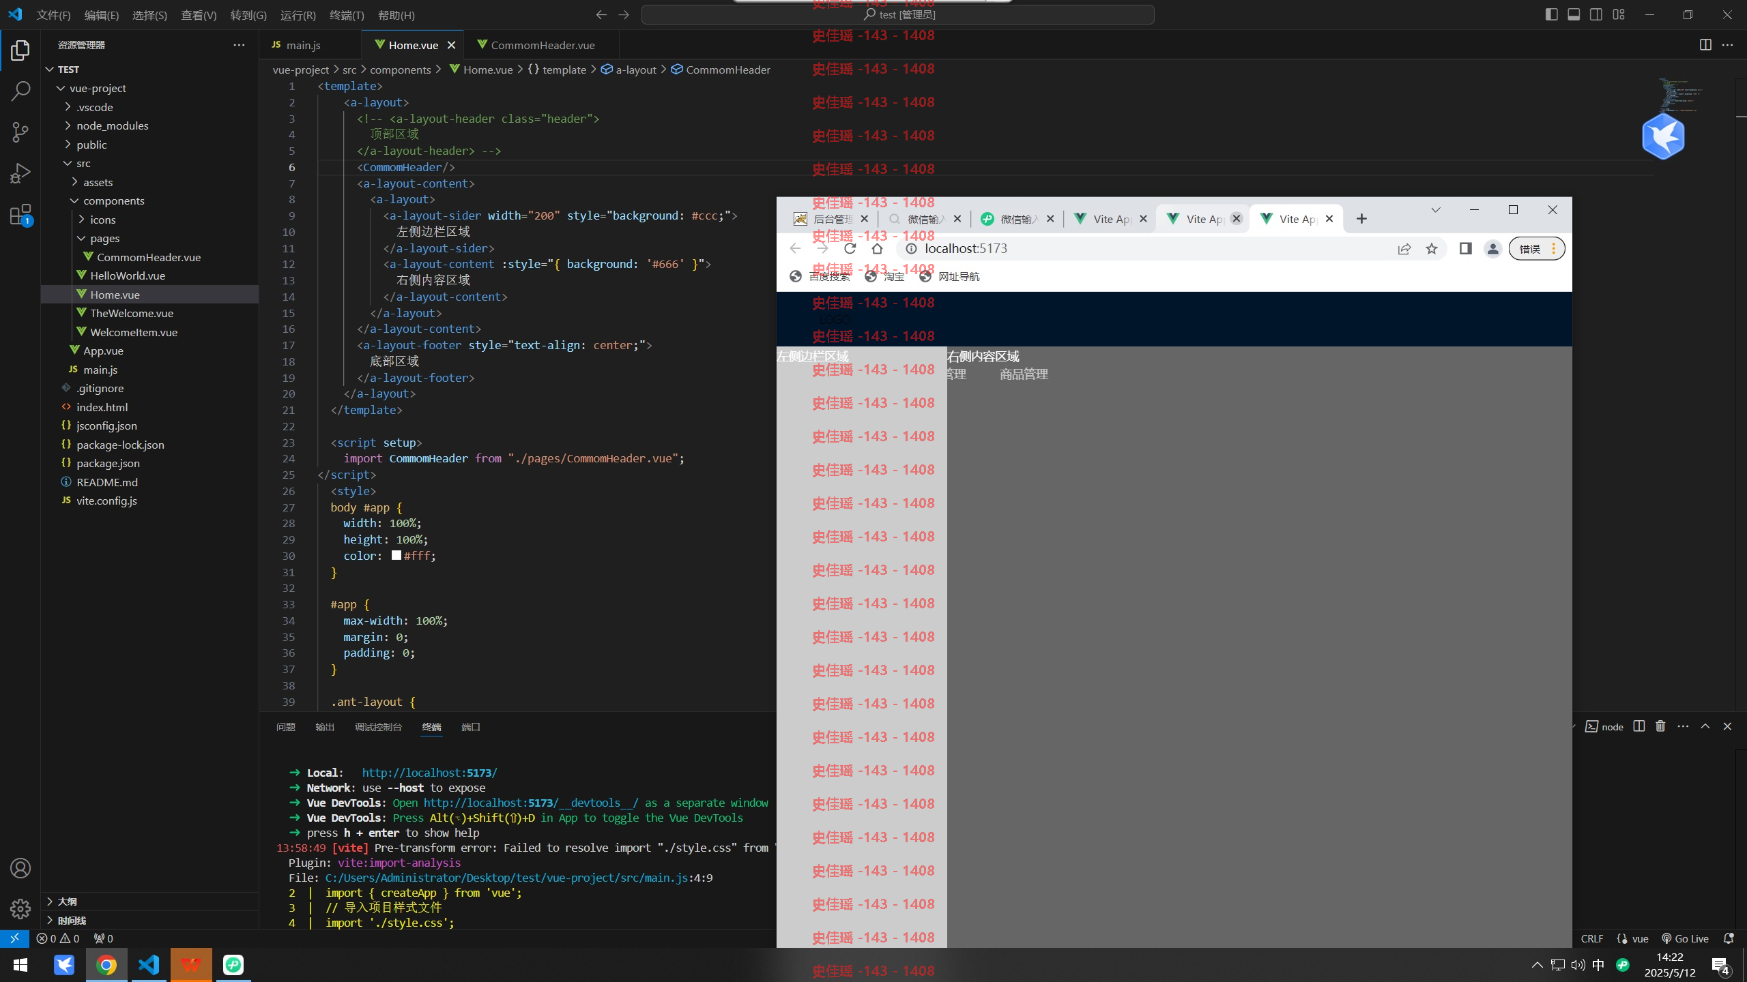1747x982 pixels.
Task: Close the Home.vue editor tab
Action: (451, 45)
